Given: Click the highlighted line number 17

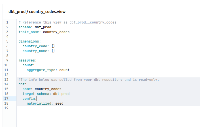Looking at the screenshot, I should (x=7, y=99).
